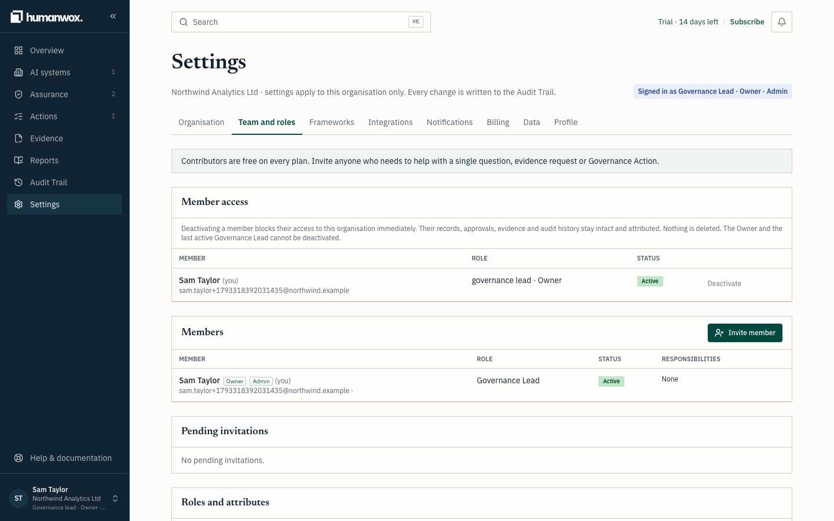Click 'None' under Responsibilities
Viewport: 834px width, 521px height.
pyautogui.click(x=670, y=379)
